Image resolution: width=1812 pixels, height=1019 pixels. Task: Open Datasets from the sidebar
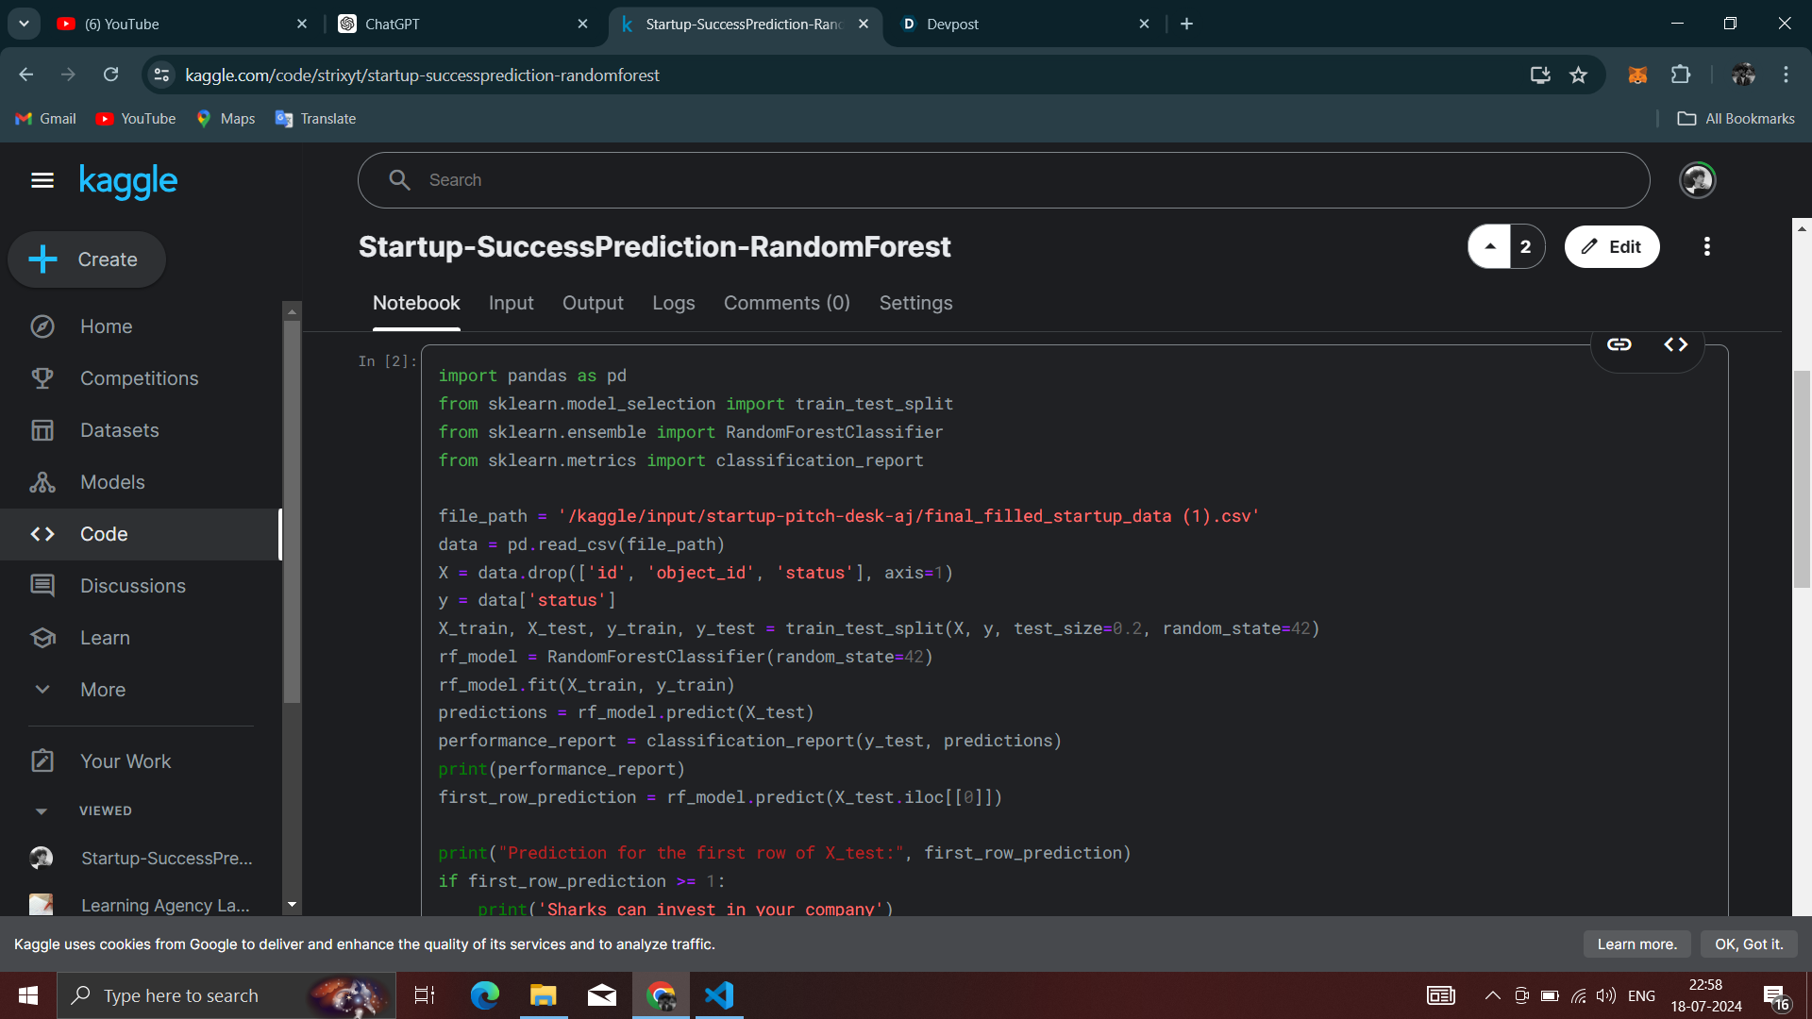coord(119,430)
